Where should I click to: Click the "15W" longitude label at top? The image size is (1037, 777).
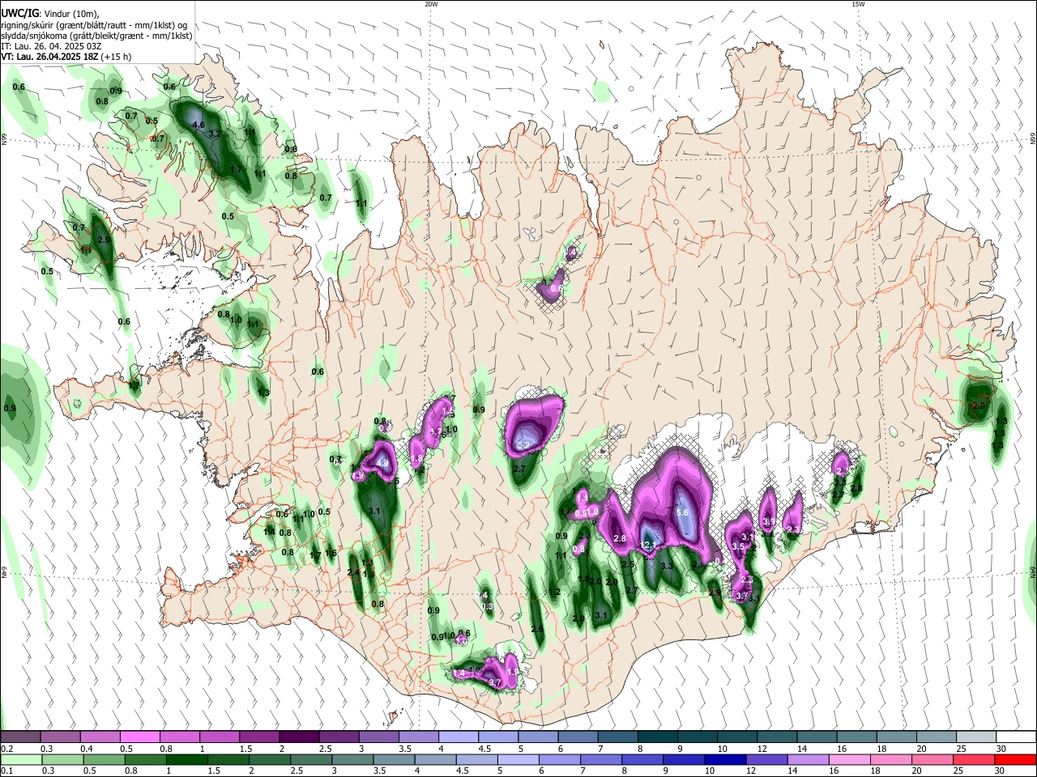tap(857, 4)
